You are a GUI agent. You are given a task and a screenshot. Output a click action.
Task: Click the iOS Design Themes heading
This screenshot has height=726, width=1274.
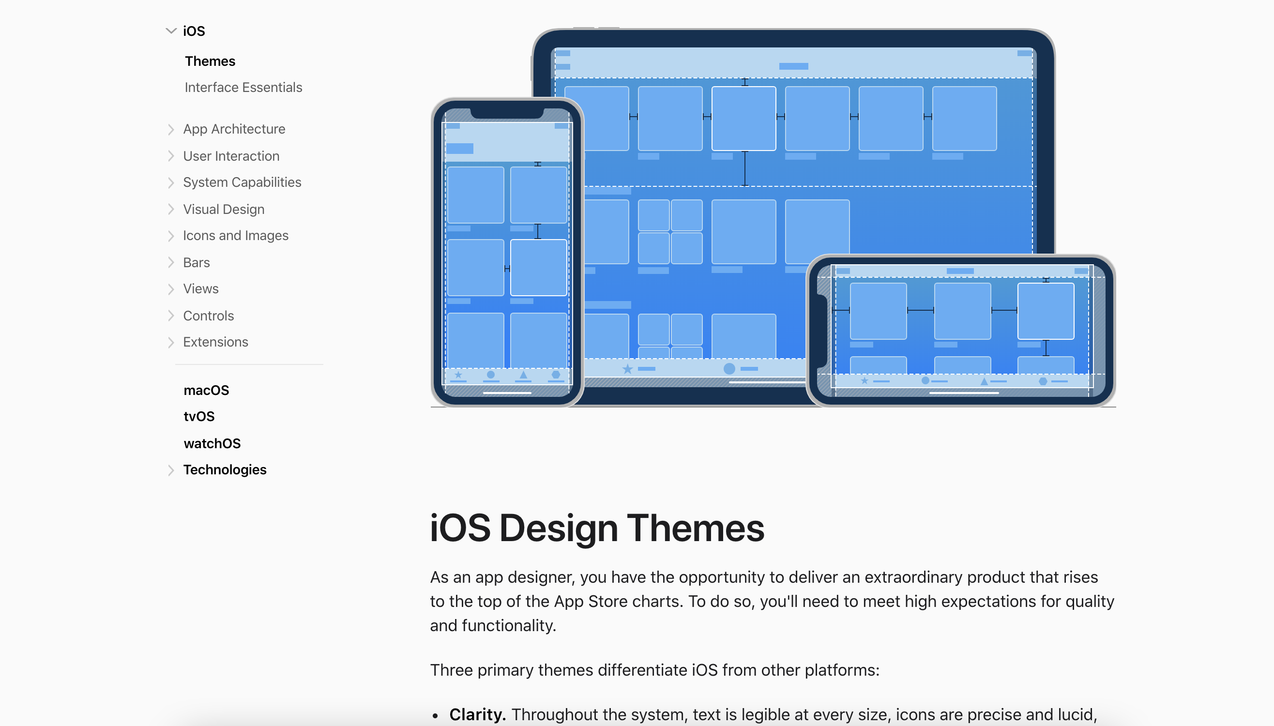tap(597, 528)
